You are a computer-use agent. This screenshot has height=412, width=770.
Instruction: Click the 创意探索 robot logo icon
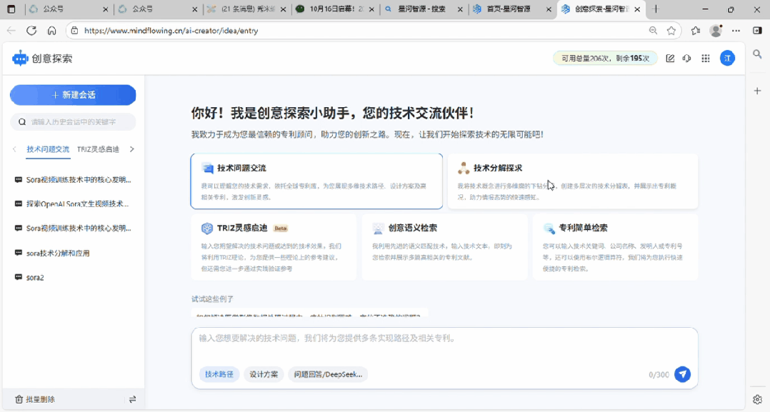point(20,58)
